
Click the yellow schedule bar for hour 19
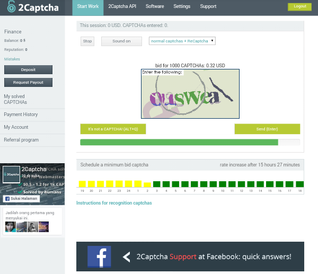click(x=82, y=184)
